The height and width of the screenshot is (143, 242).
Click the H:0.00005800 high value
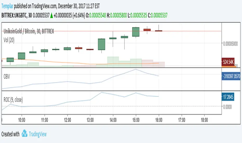pos(117,15)
